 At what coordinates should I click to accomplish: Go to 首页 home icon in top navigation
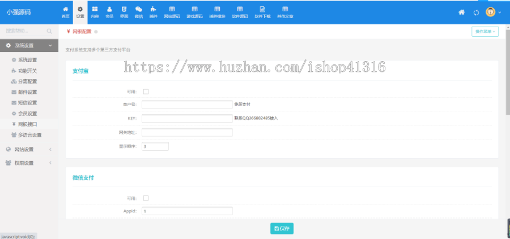[x=65, y=9]
